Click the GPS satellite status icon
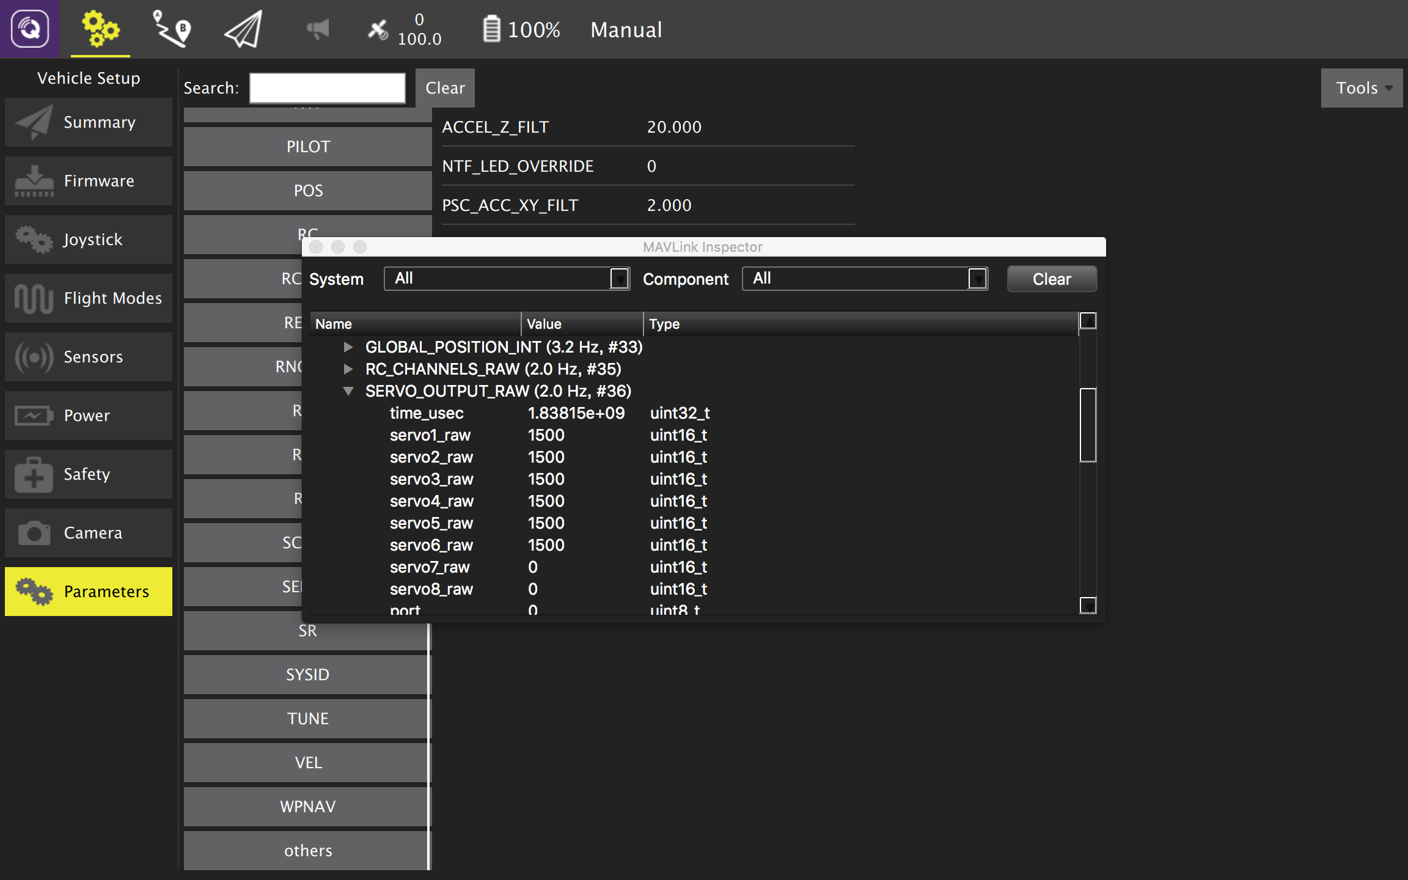This screenshot has width=1408, height=880. pos(378,29)
